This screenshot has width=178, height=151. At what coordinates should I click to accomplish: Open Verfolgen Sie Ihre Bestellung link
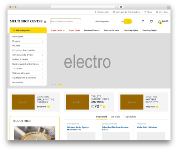click(x=128, y=12)
